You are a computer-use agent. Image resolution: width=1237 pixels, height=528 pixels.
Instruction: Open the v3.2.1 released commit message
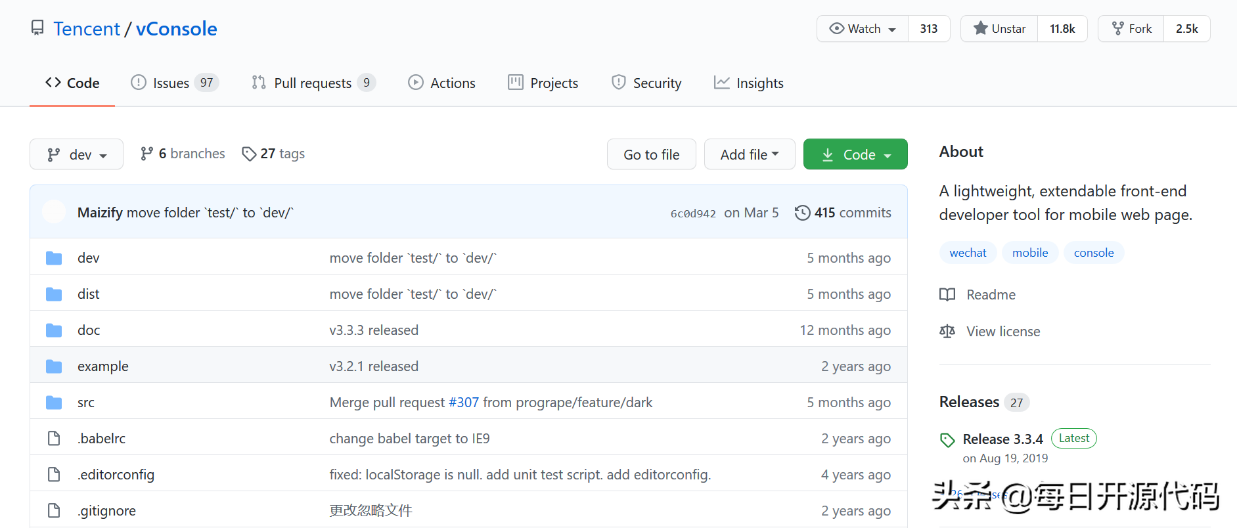[x=374, y=366]
